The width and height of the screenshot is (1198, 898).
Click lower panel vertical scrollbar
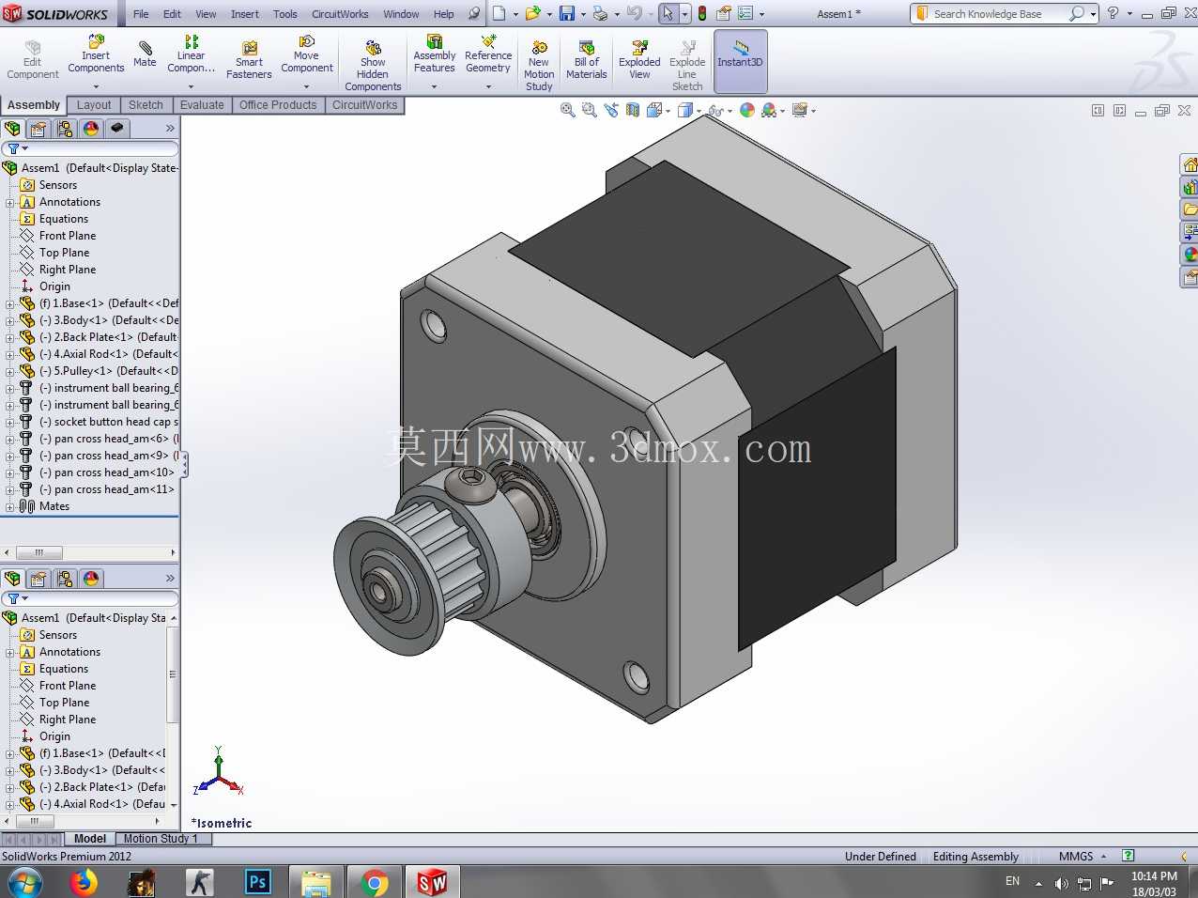point(173,674)
